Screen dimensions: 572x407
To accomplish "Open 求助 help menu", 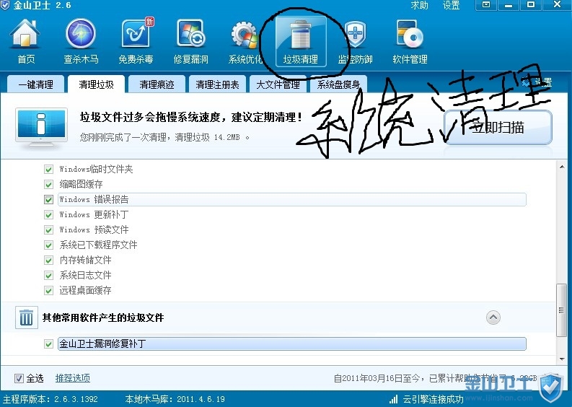I will 419,5.
